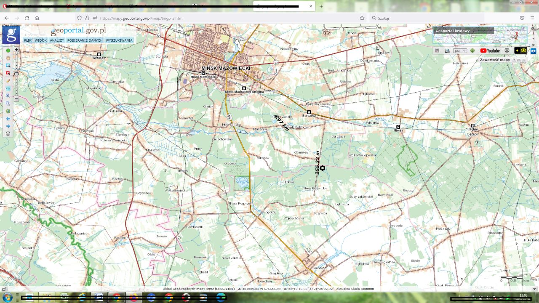
Task: Click the black hexagon map marker
Action: pyautogui.click(x=323, y=168)
